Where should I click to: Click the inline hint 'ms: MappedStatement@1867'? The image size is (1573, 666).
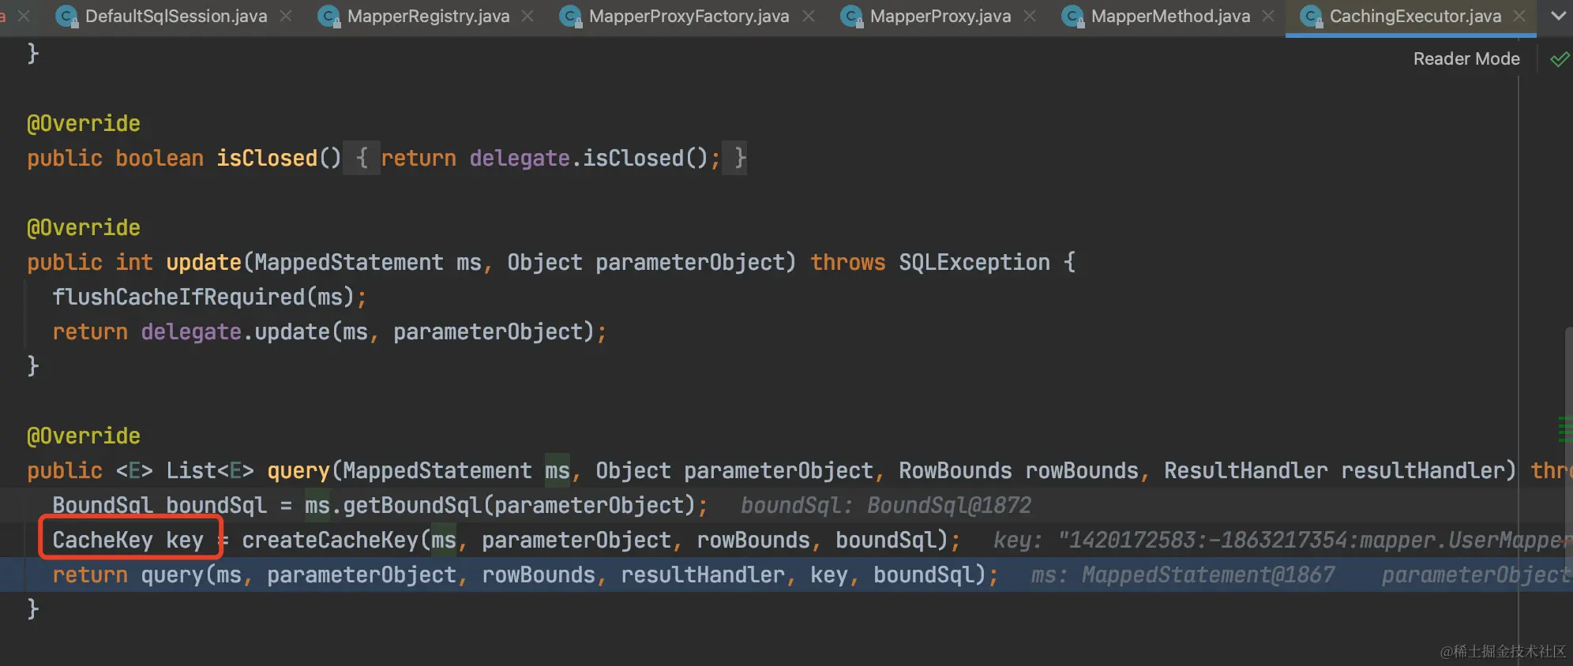pos(1183,574)
